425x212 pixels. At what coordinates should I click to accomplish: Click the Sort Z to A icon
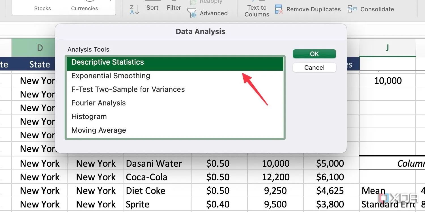coord(134,9)
